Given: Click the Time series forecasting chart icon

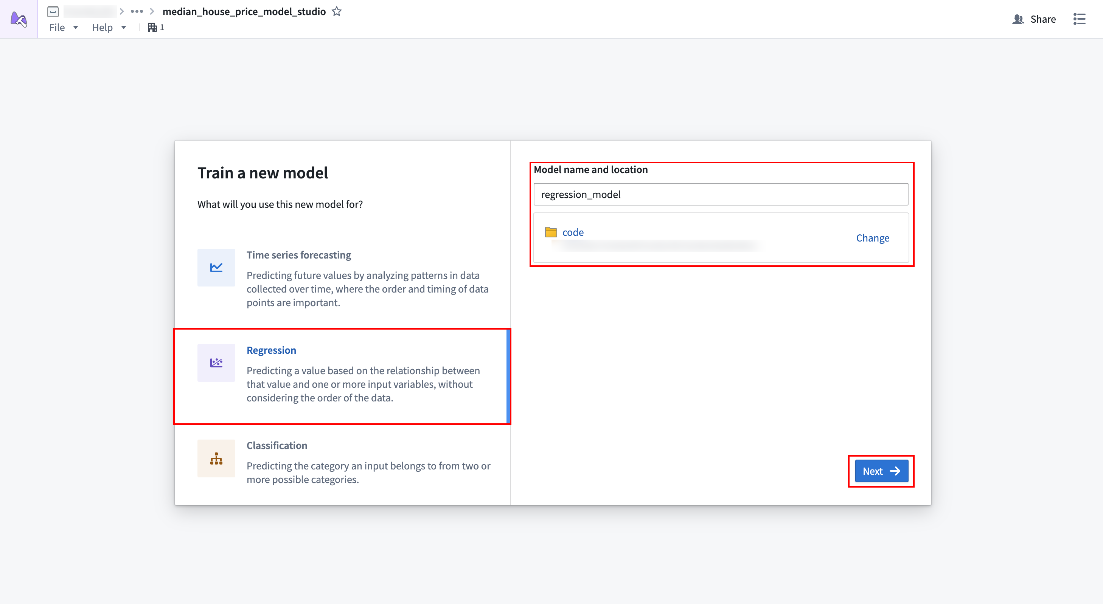Looking at the screenshot, I should (x=216, y=267).
